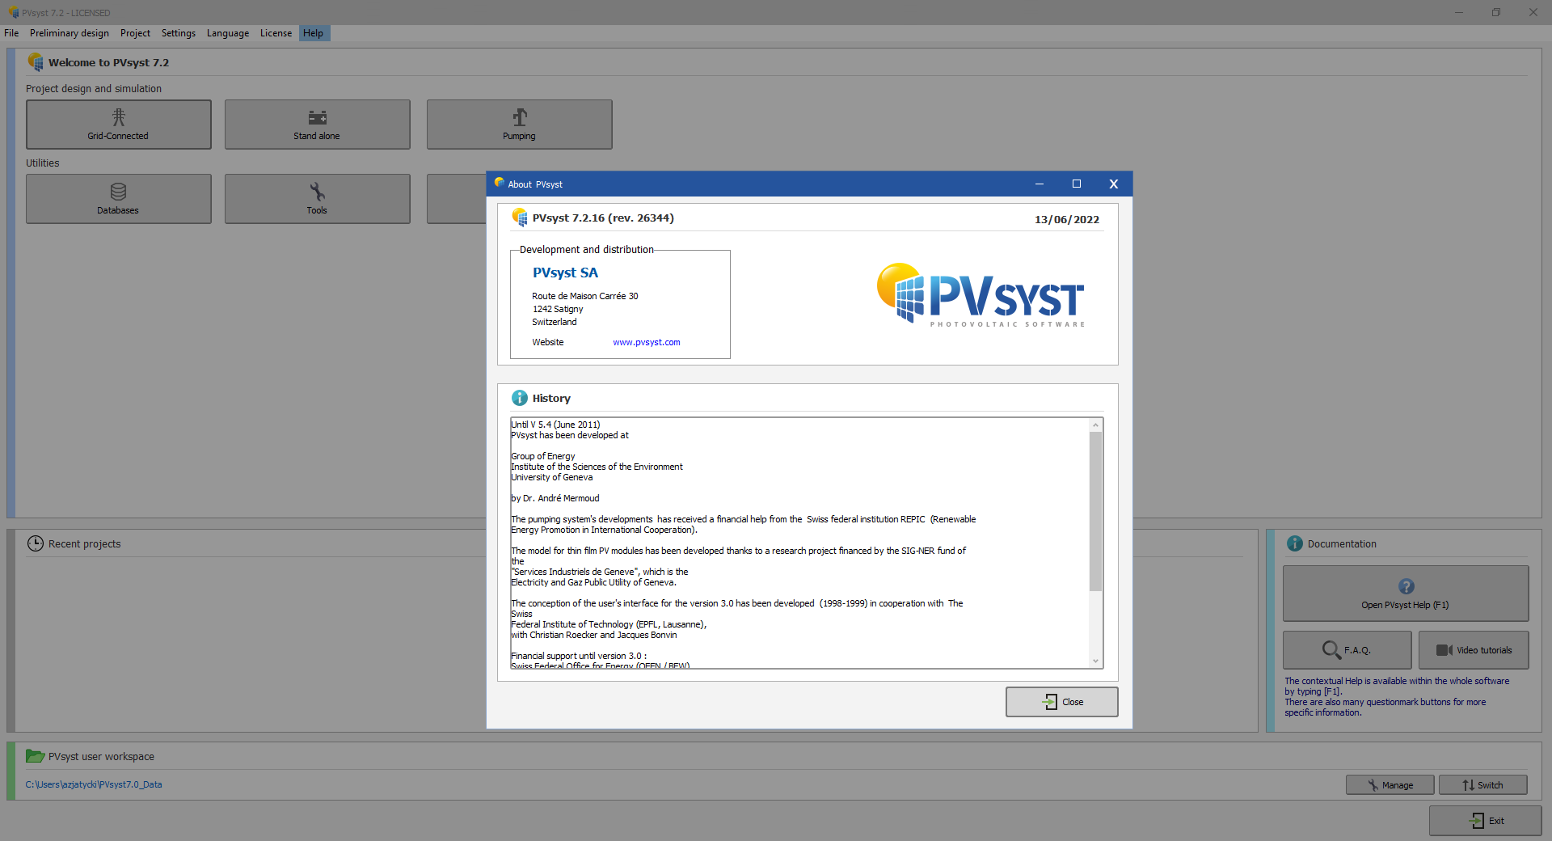The width and height of the screenshot is (1552, 841).
Task: Click the Recent projects clock icon
Action: [x=36, y=543]
